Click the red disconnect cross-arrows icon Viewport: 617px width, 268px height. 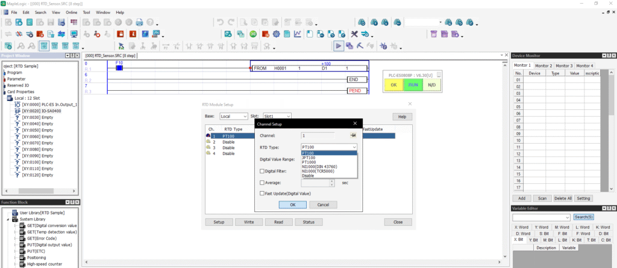point(19,34)
